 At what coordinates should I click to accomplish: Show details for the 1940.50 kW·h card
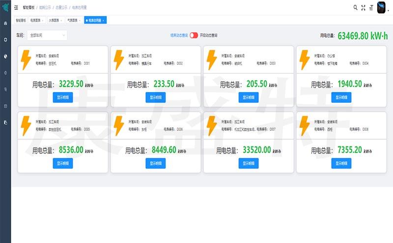tap(341, 97)
